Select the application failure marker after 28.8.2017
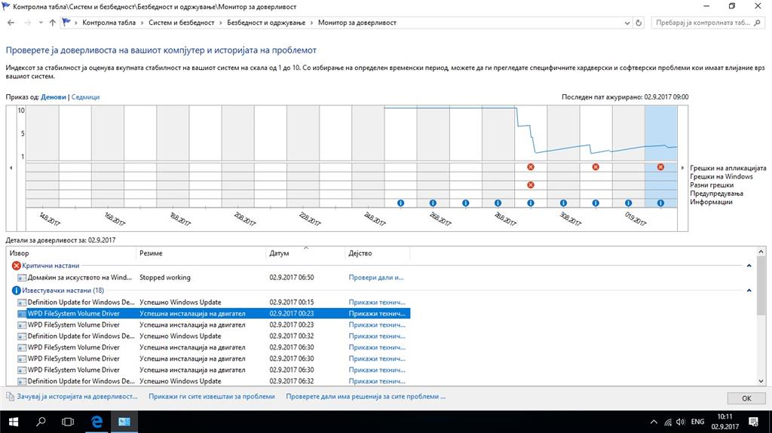 pos(530,167)
